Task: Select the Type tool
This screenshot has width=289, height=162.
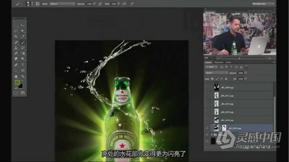Action: pos(23,65)
